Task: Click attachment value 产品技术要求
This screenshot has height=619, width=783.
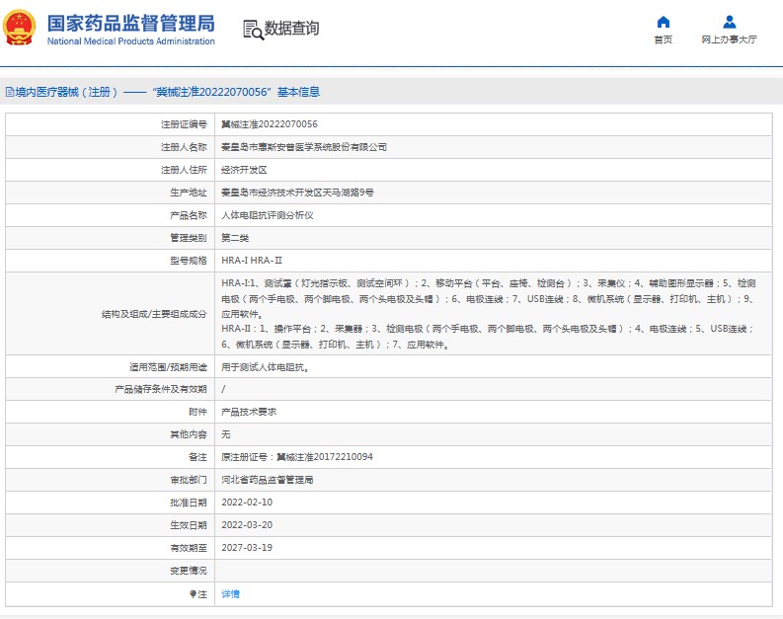Action: point(249,412)
